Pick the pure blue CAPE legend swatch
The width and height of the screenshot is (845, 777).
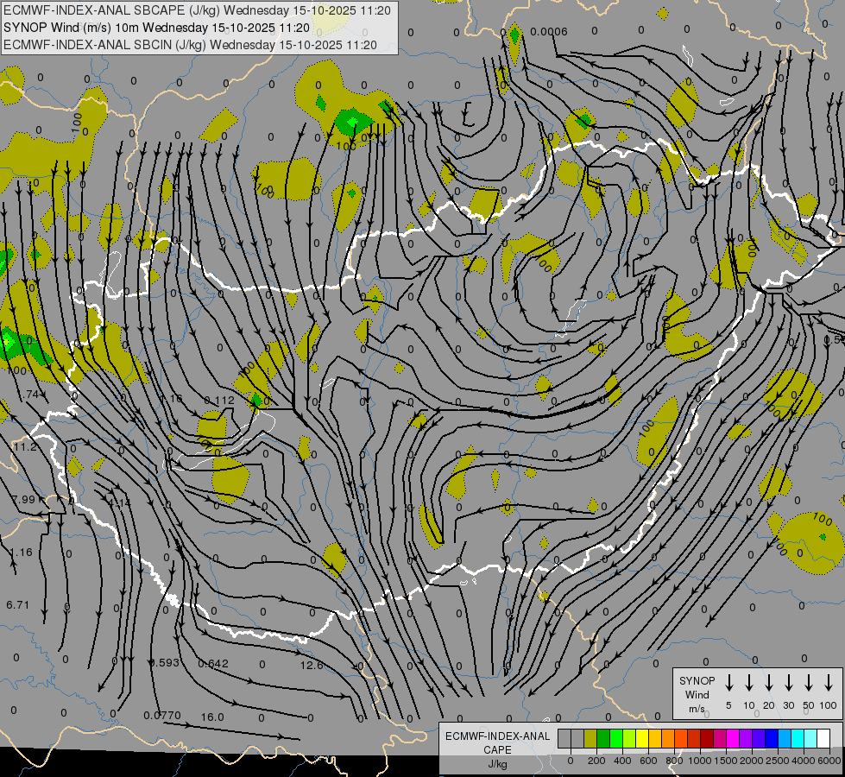pos(772,739)
